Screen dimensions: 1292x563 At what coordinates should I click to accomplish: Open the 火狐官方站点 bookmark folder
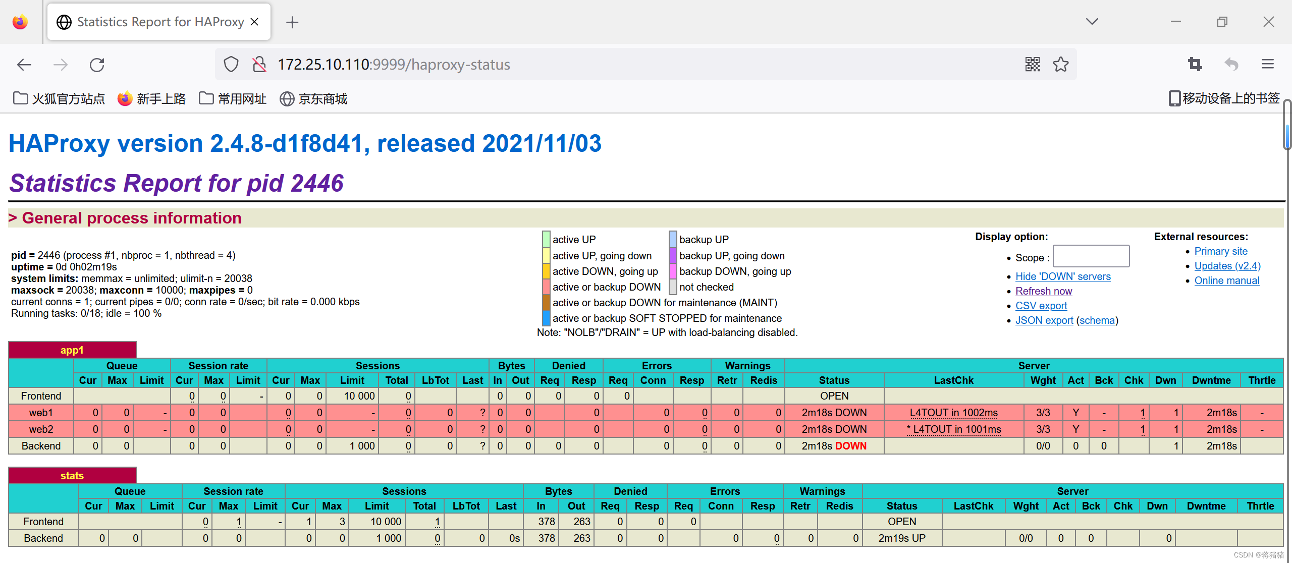59,98
